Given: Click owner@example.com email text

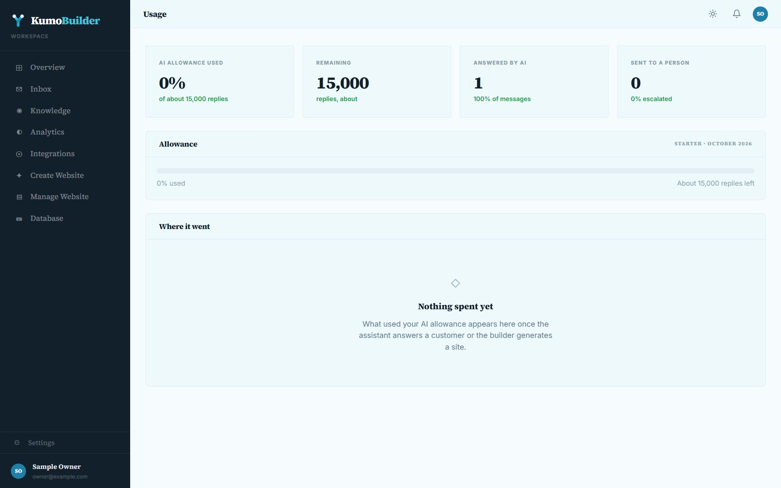Looking at the screenshot, I should (x=60, y=477).
